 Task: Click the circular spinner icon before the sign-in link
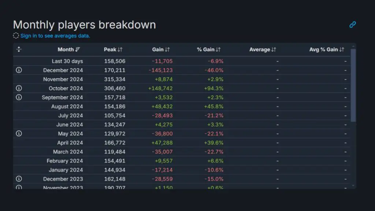(16, 36)
